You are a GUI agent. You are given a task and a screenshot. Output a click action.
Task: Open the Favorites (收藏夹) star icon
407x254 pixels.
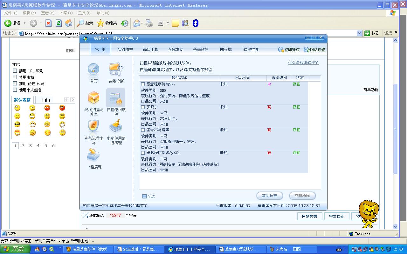[100, 23]
